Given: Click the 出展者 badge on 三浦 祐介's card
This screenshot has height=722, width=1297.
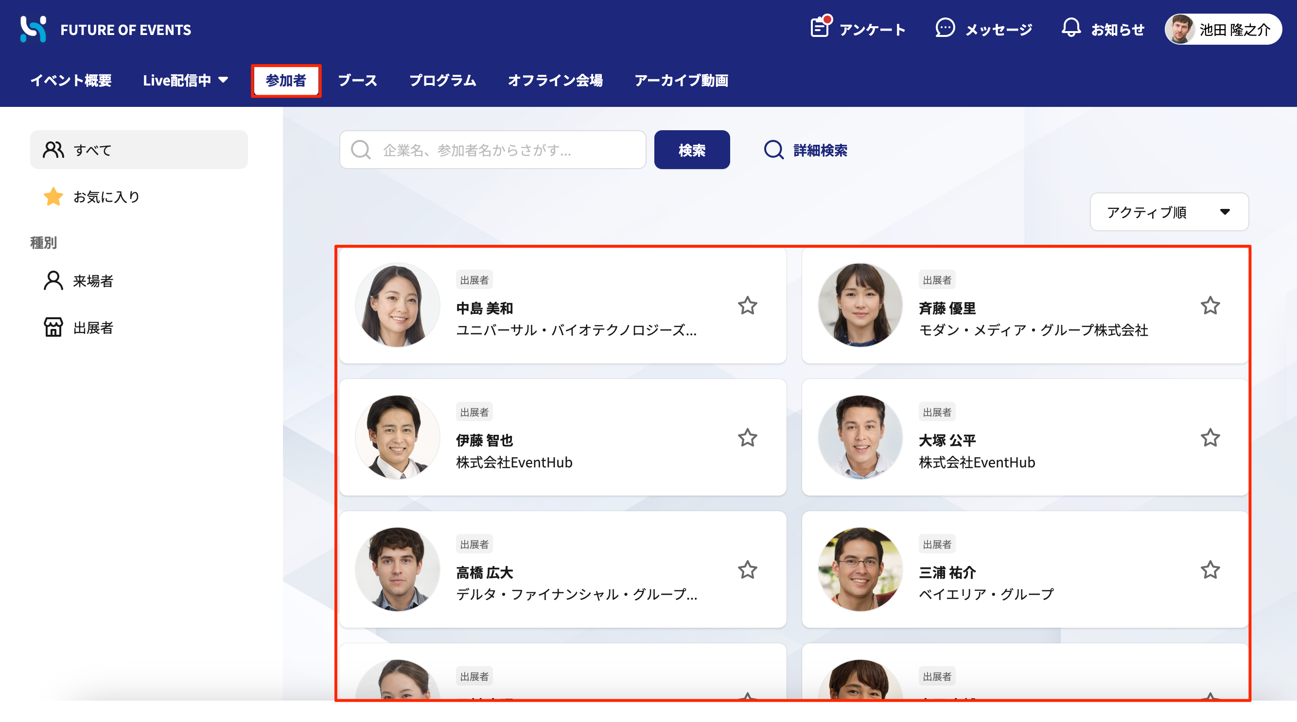Looking at the screenshot, I should point(937,545).
